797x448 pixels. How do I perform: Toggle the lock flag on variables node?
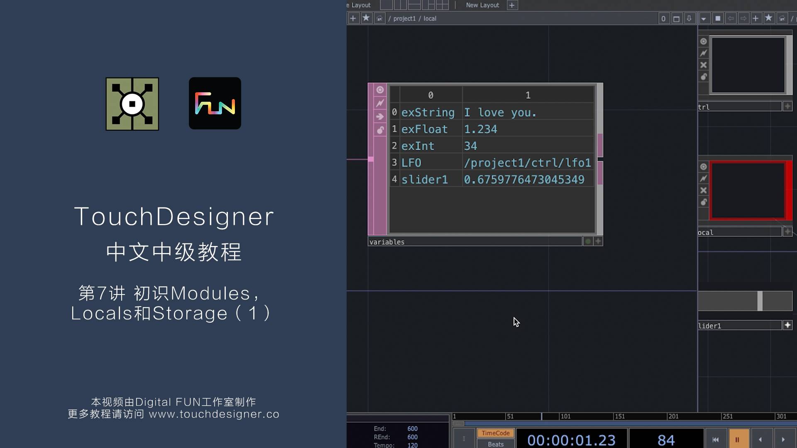(x=380, y=130)
